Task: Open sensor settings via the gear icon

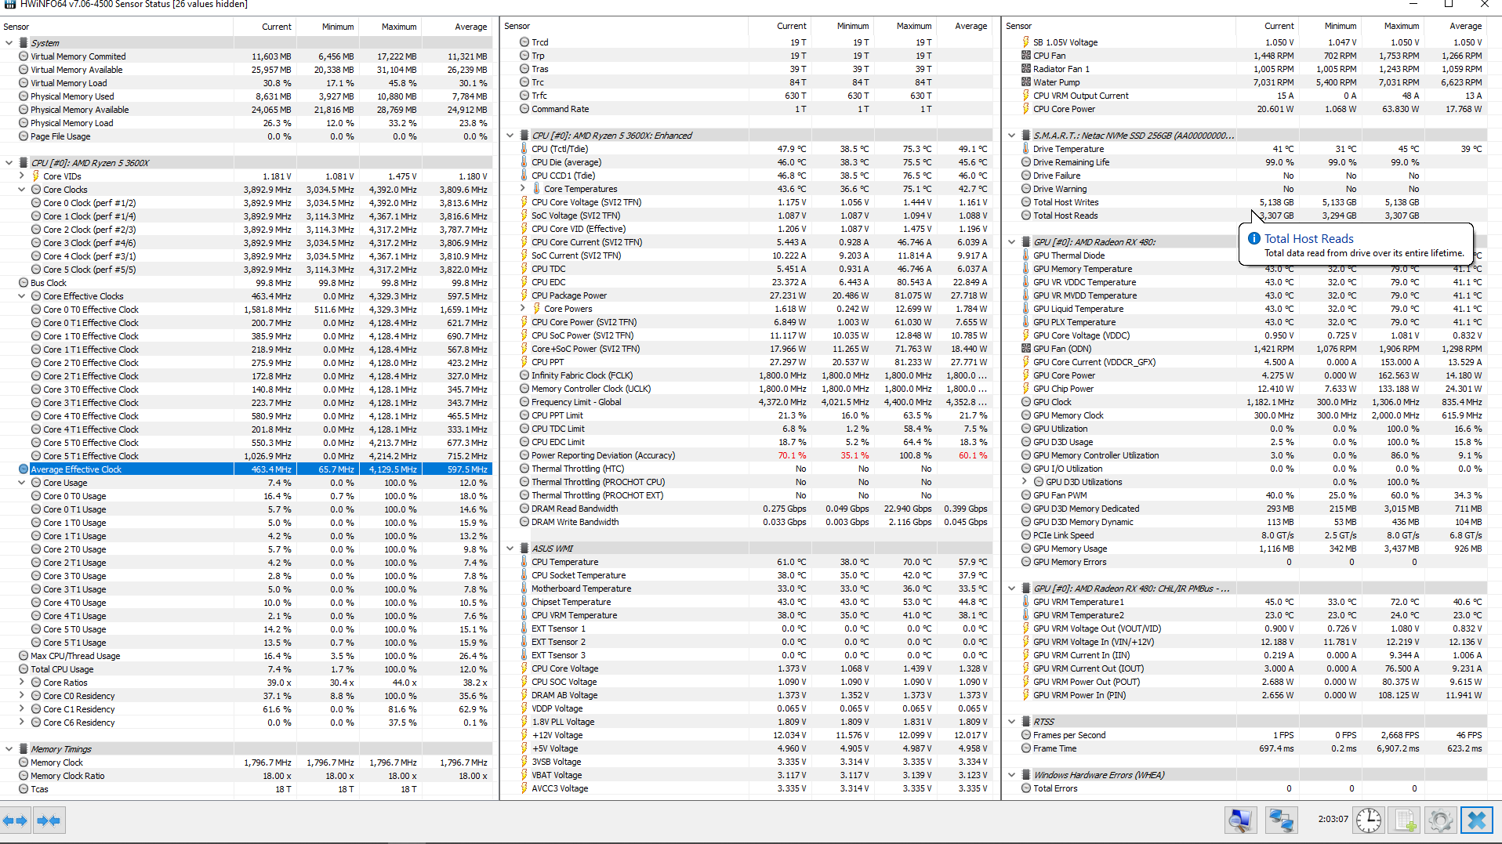Action: coord(1441,820)
